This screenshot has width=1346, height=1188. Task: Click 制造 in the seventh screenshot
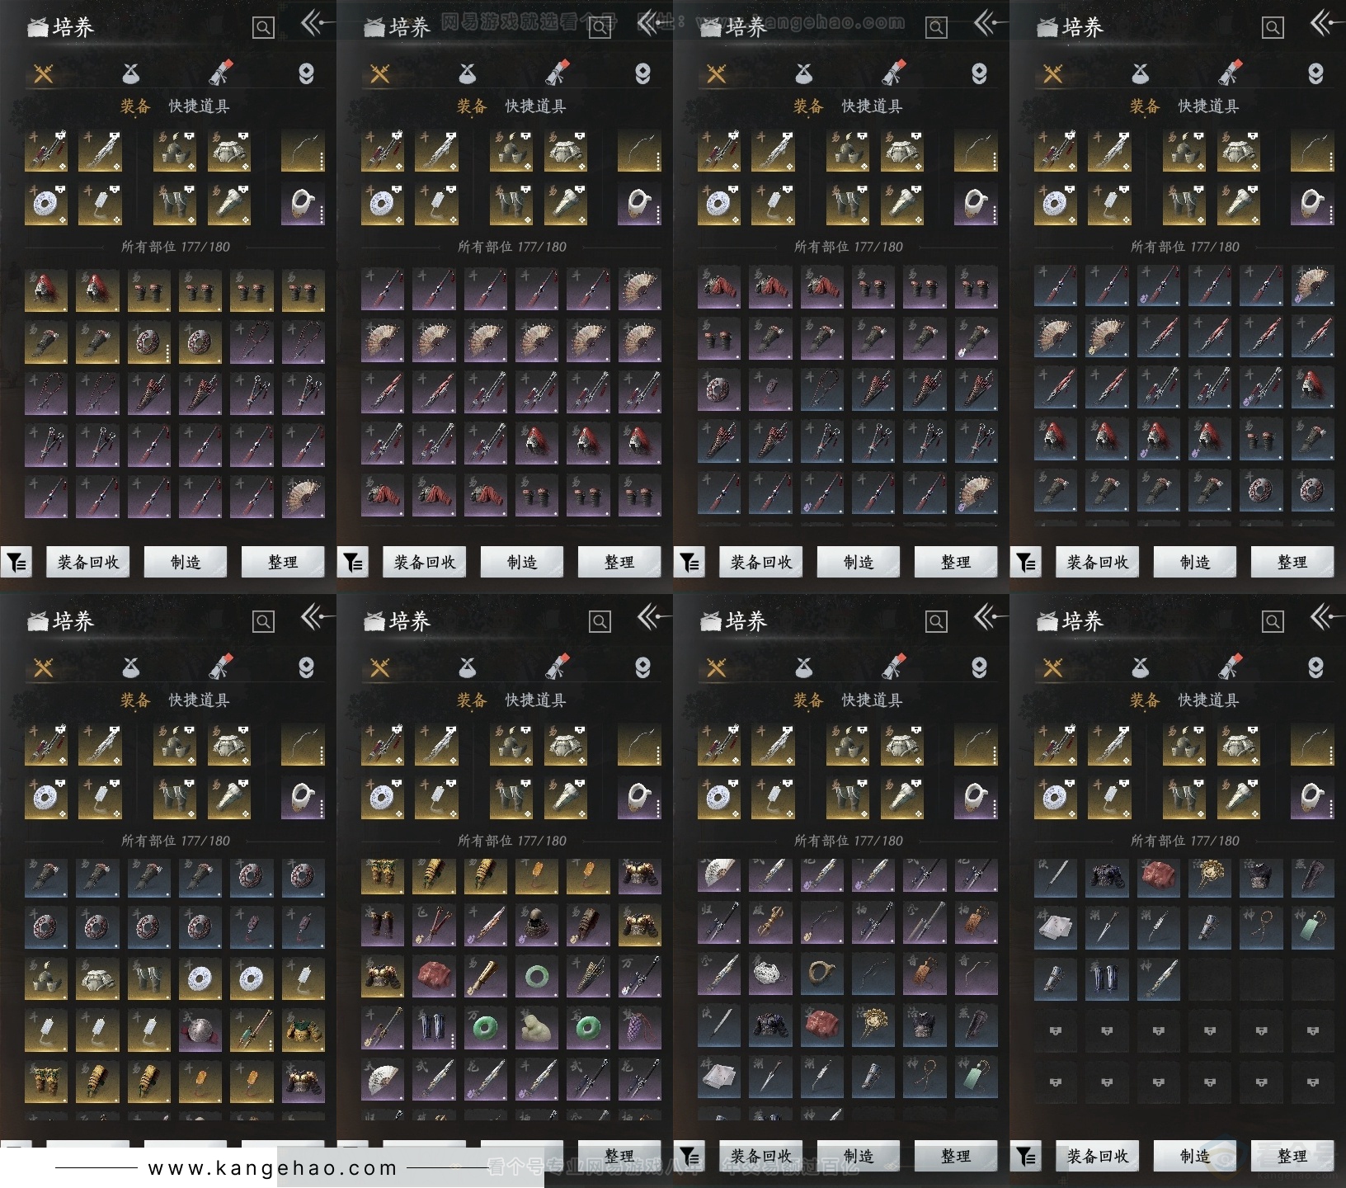[859, 1157]
